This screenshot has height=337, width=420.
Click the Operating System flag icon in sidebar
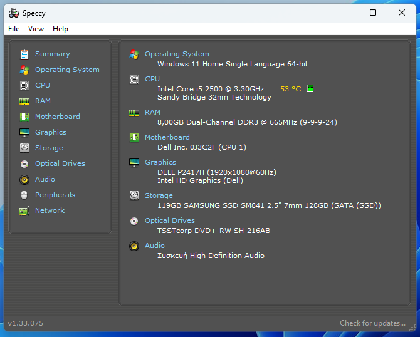pos(24,70)
